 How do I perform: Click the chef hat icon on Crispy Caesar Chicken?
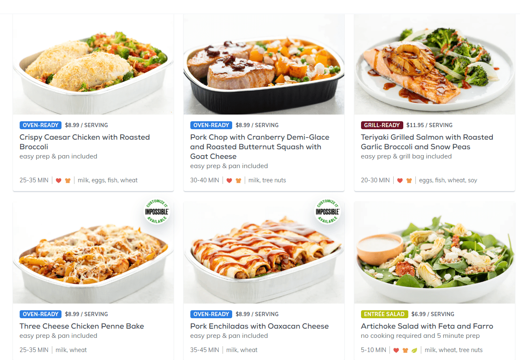(x=68, y=181)
